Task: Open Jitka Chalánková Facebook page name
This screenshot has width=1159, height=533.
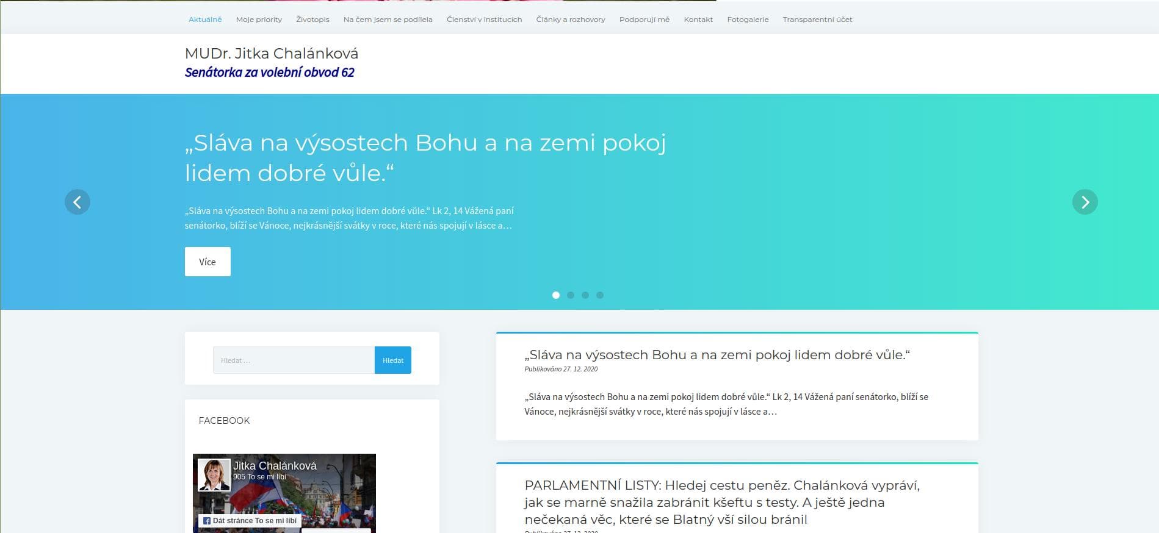Action: click(x=275, y=466)
